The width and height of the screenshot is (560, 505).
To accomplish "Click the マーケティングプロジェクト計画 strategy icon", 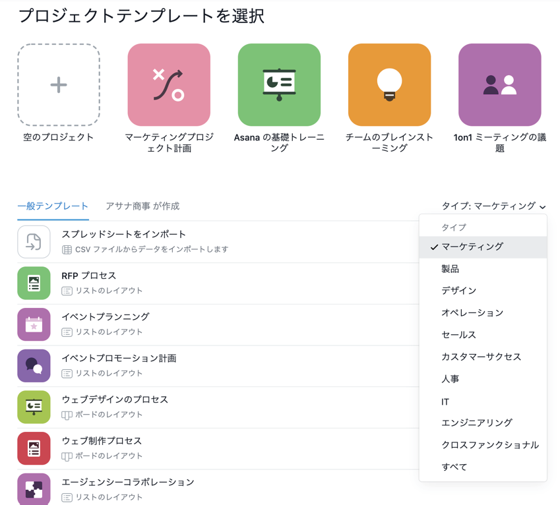I will tap(169, 84).
